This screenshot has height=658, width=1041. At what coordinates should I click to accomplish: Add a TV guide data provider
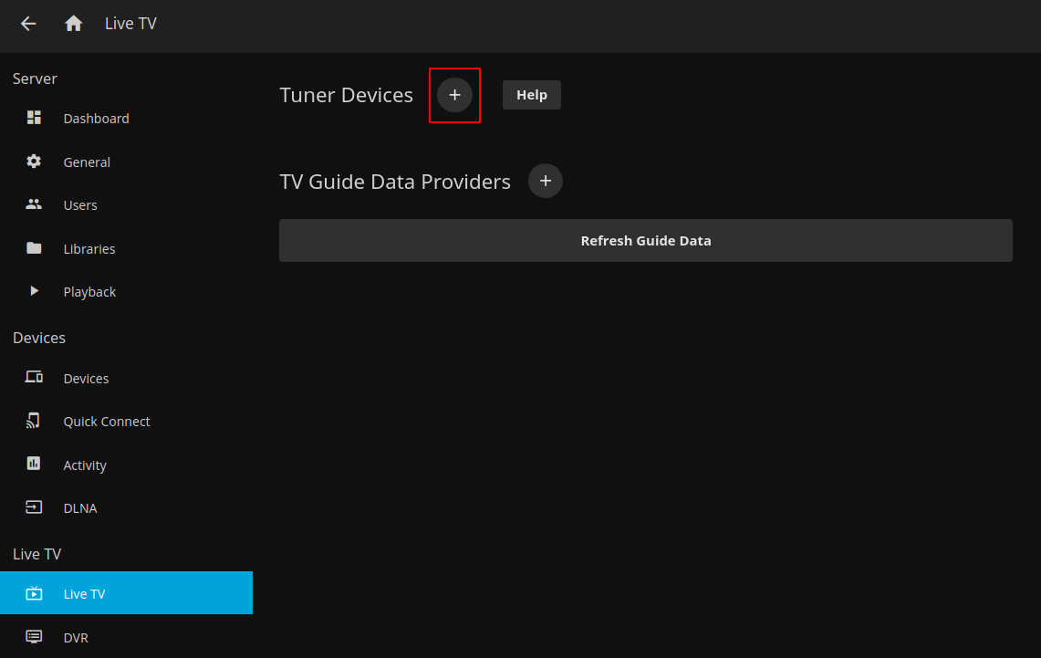coord(546,181)
